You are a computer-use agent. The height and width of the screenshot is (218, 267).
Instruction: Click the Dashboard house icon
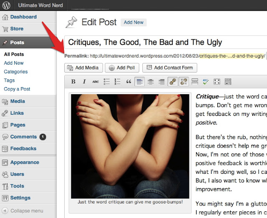coord(5,17)
